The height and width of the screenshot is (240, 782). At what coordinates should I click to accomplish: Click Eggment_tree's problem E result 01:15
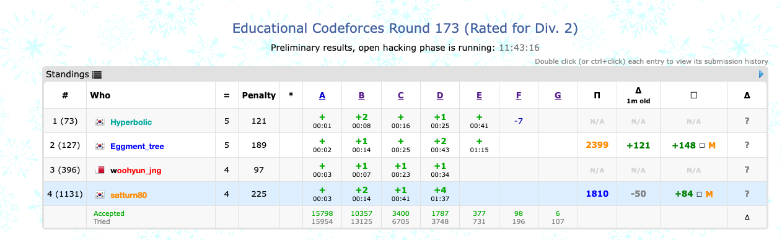tap(480, 145)
